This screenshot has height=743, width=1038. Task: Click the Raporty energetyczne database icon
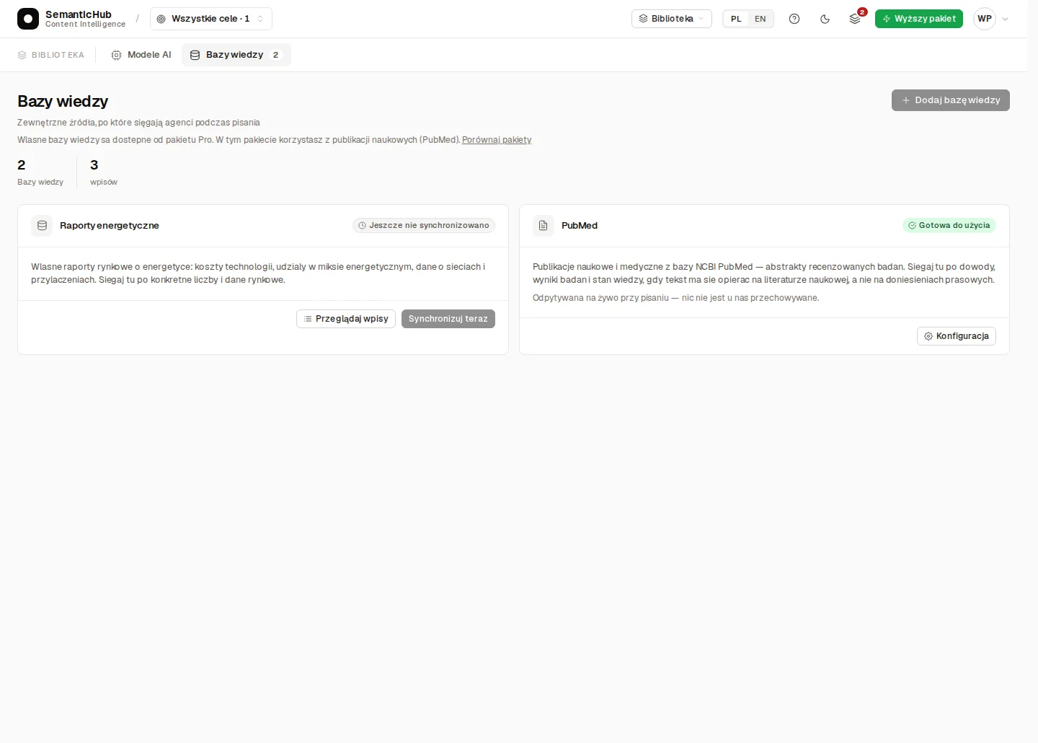42,226
